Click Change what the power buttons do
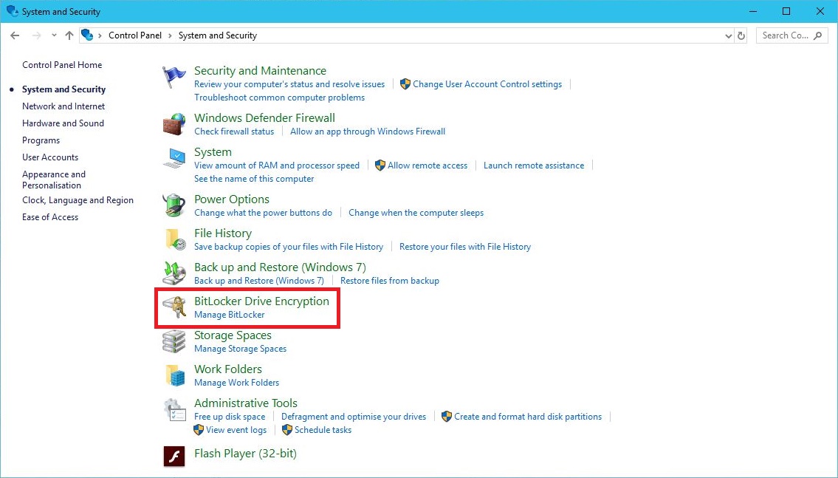This screenshot has width=838, height=478. pos(263,212)
